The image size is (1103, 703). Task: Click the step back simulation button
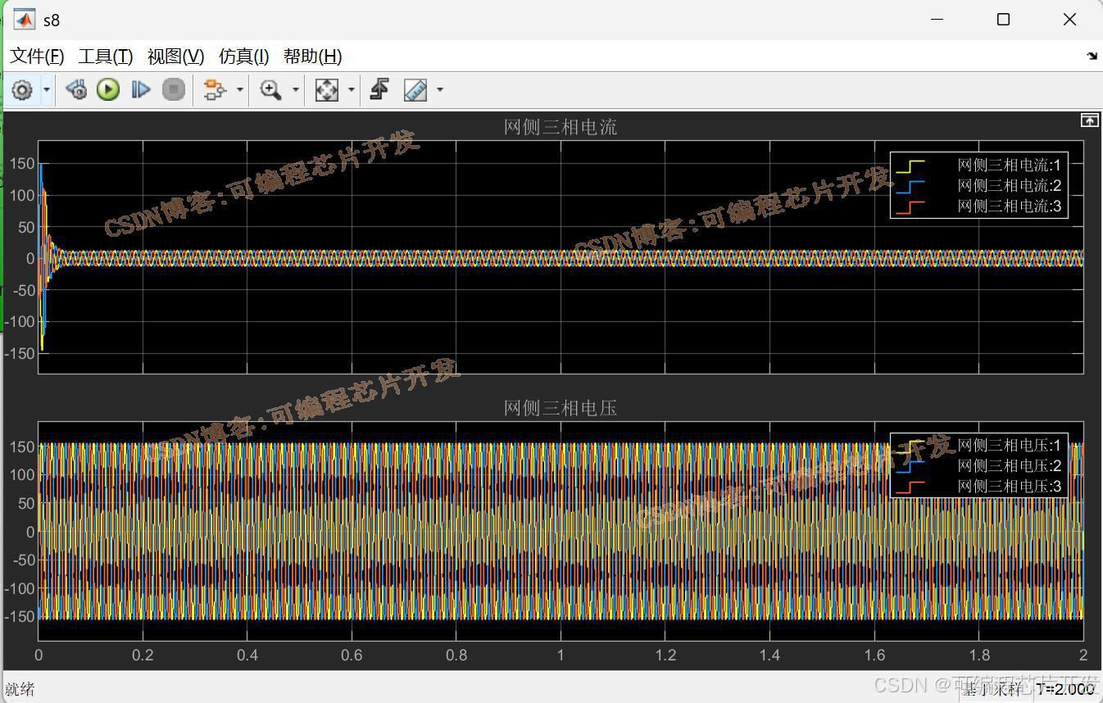pos(76,89)
